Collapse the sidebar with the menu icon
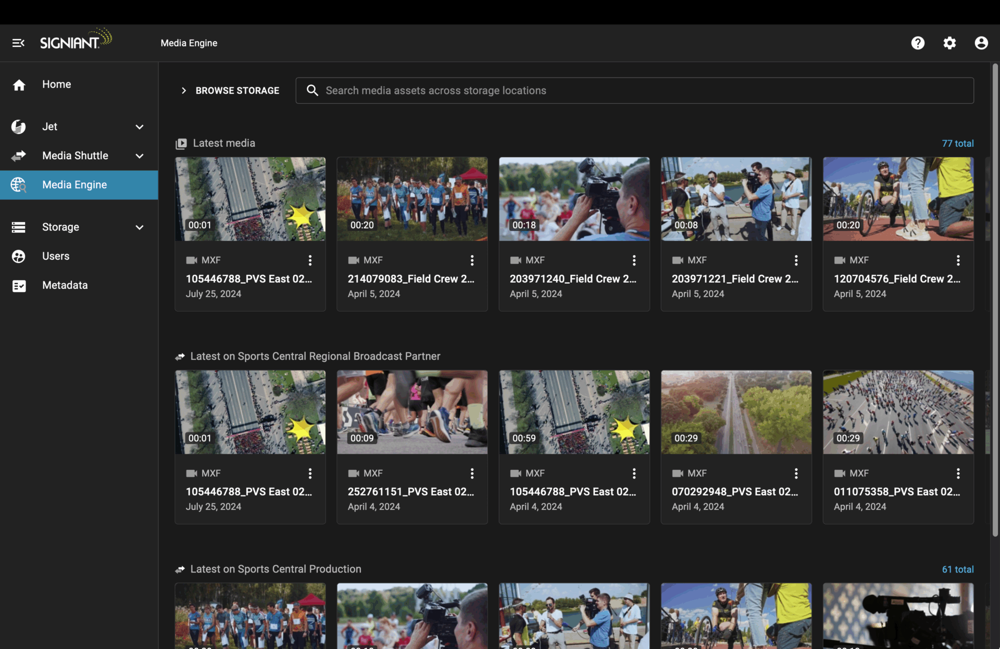Viewport: 1000px width, 649px height. coord(18,43)
